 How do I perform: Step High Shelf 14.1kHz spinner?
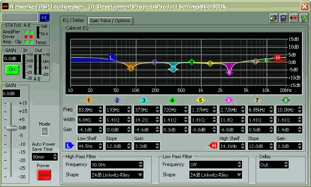coord(243,146)
